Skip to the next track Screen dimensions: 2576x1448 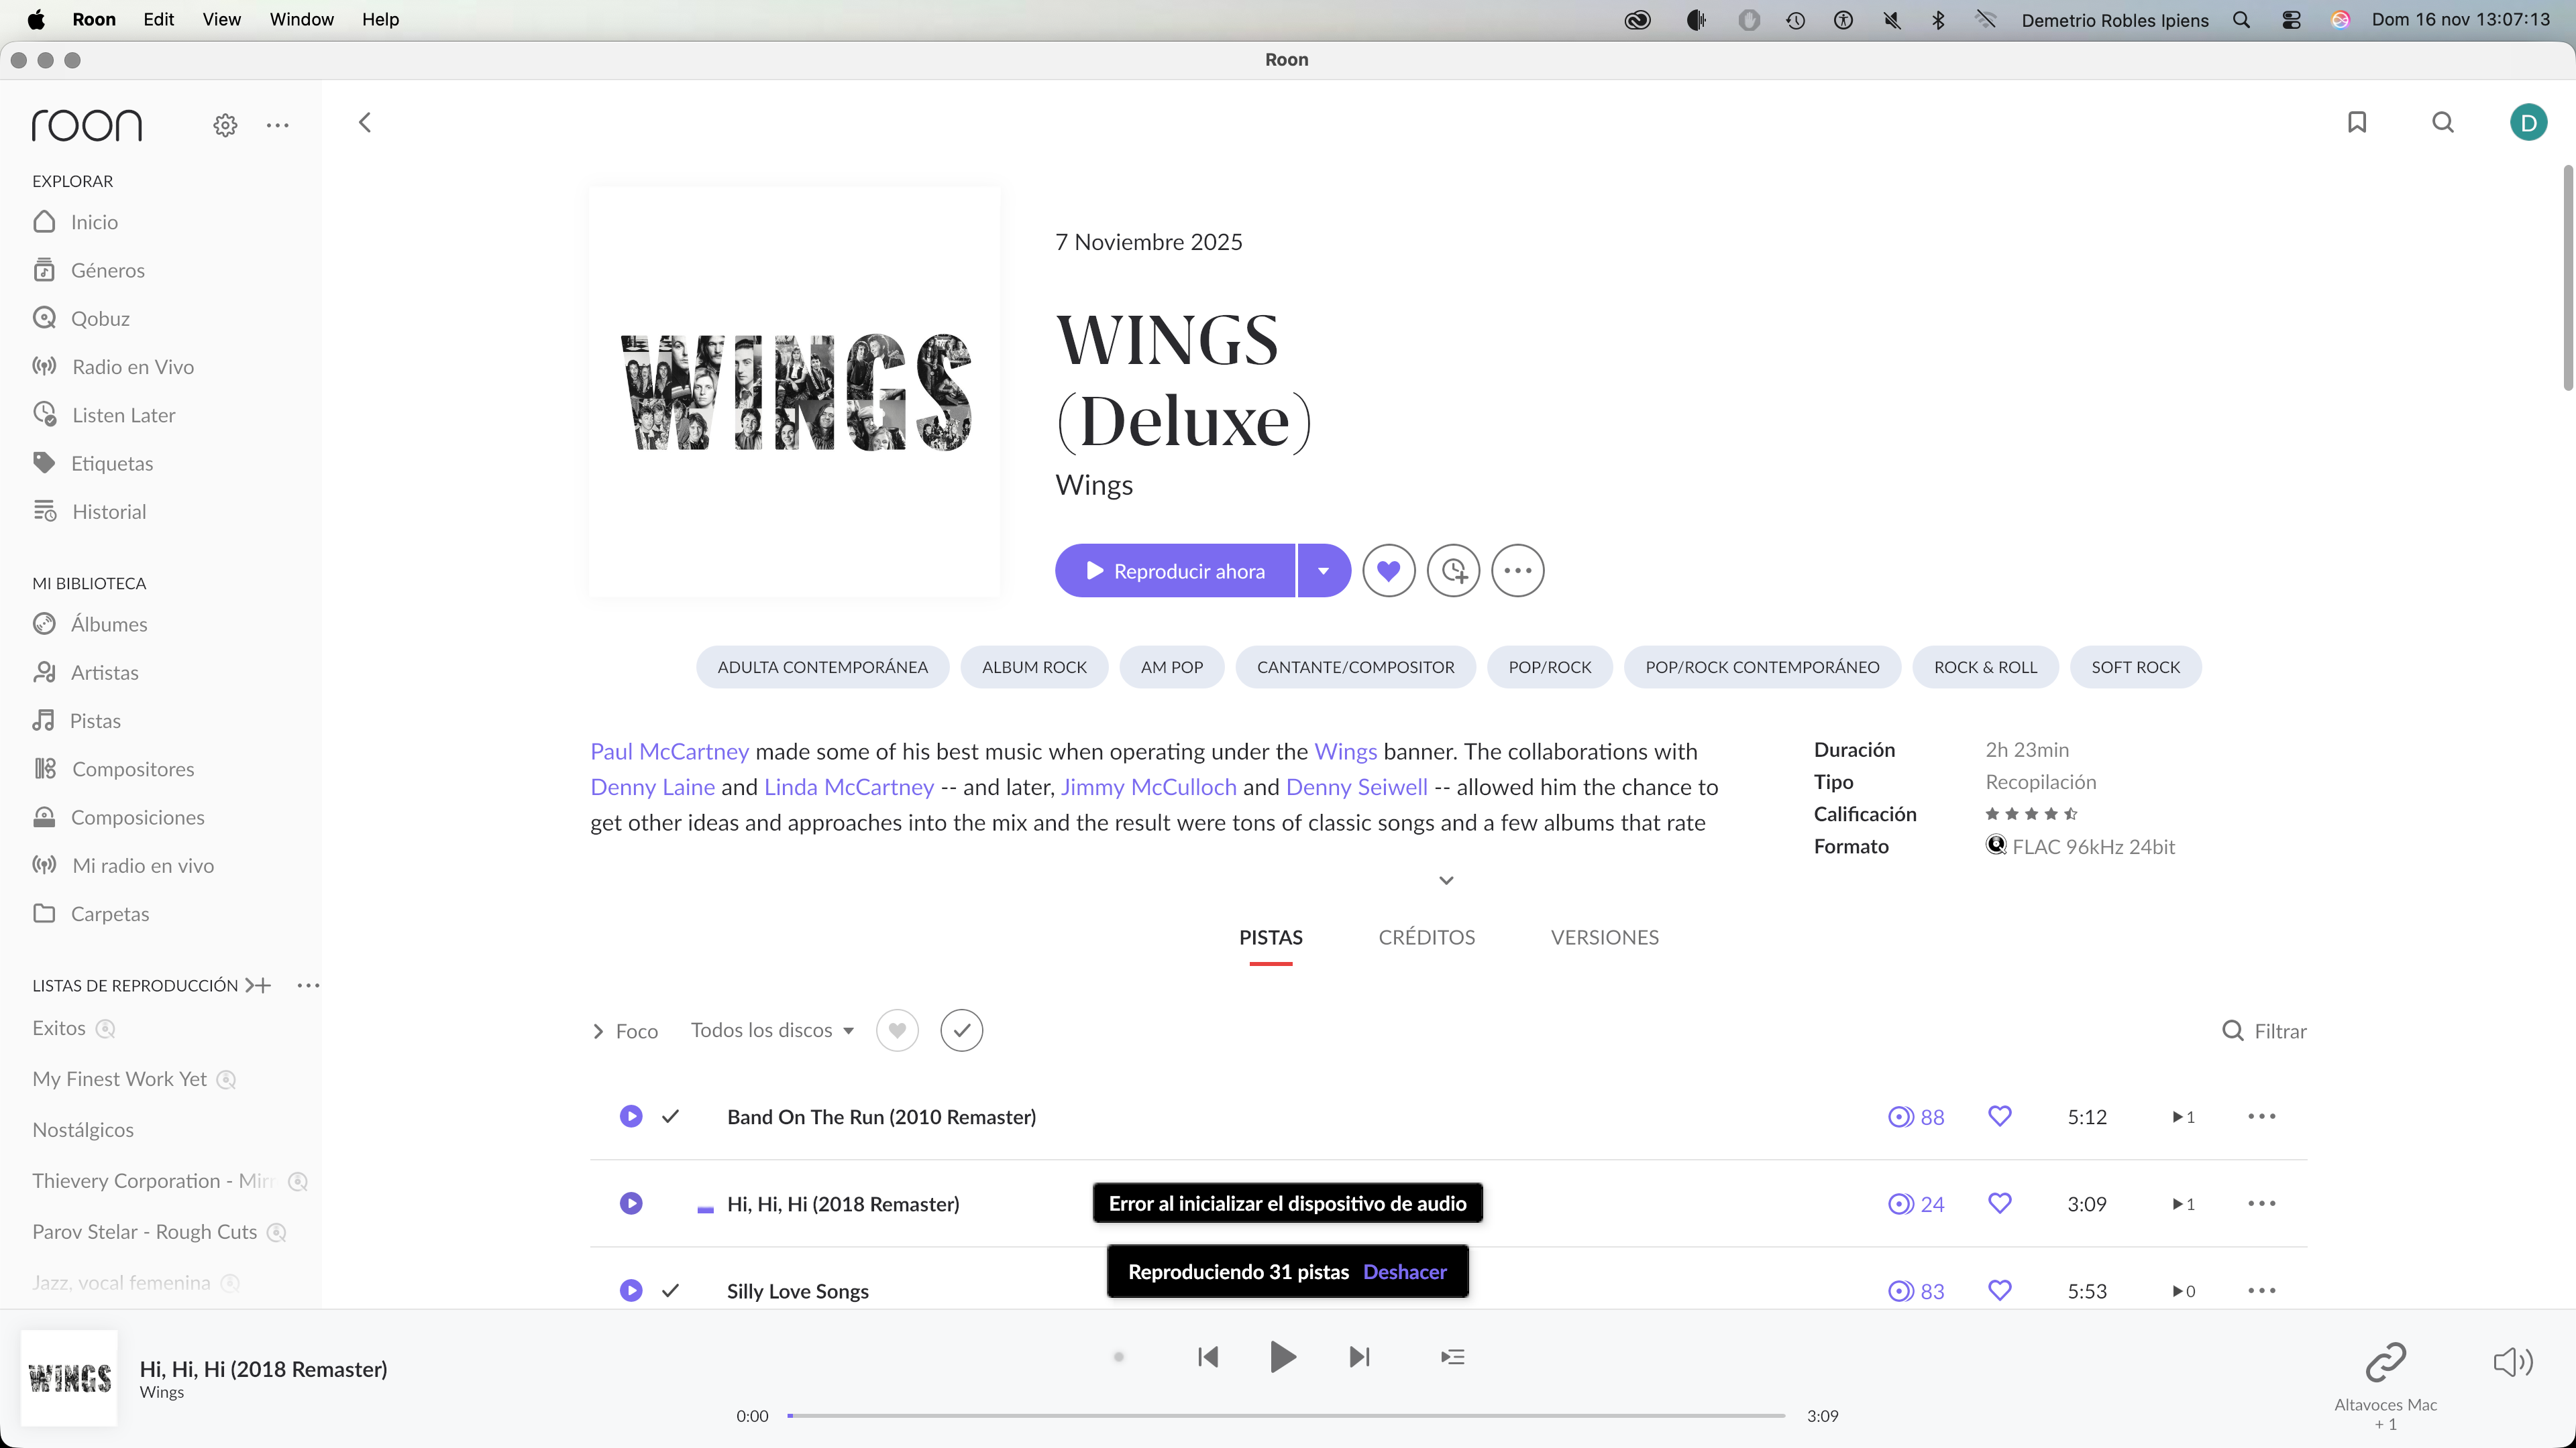tap(1359, 1356)
